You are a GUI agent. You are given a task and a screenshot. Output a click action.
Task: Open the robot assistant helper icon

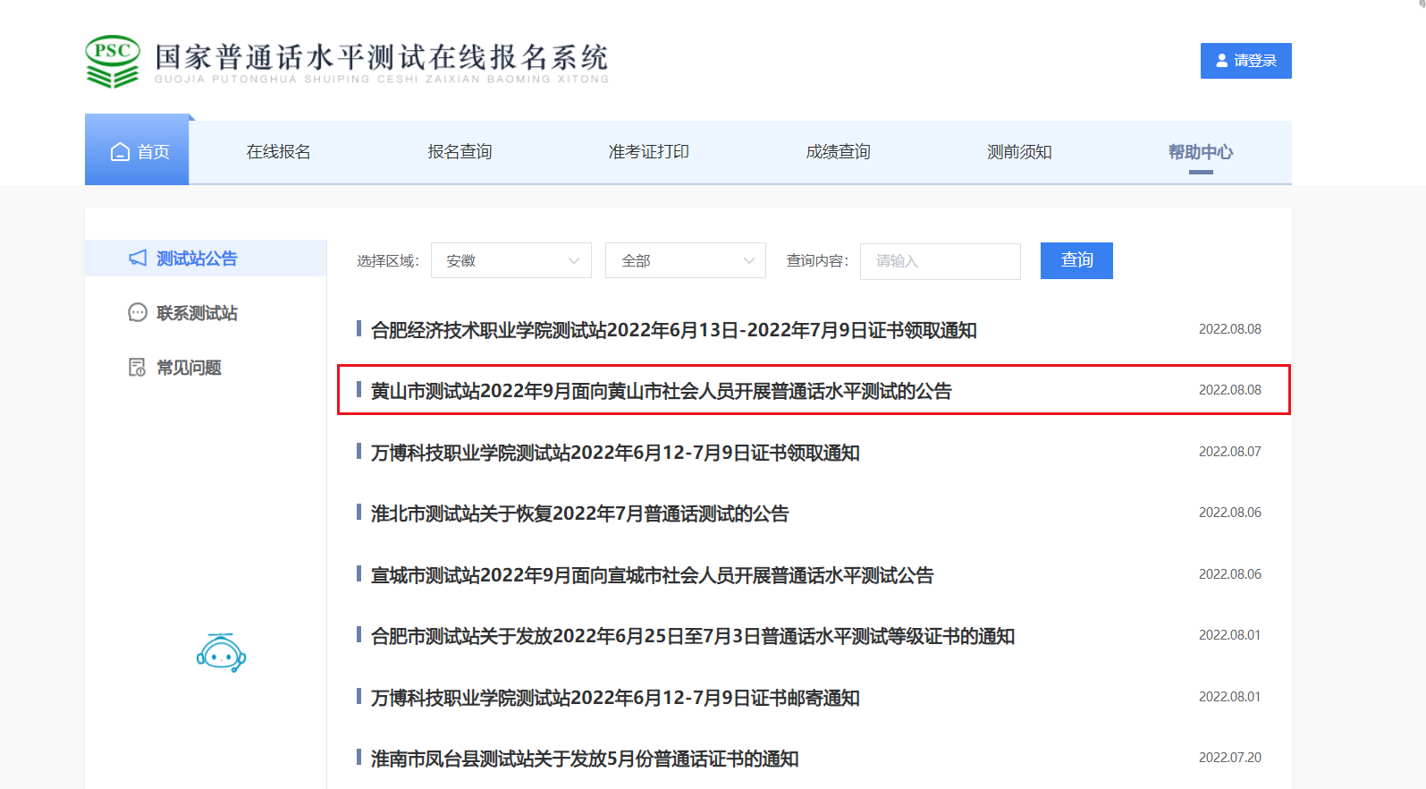(x=221, y=653)
